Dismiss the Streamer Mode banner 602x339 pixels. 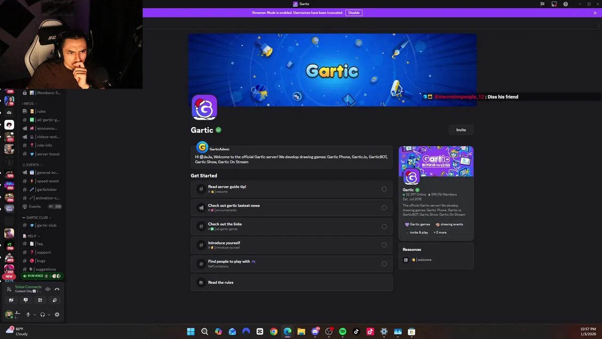tap(595, 13)
